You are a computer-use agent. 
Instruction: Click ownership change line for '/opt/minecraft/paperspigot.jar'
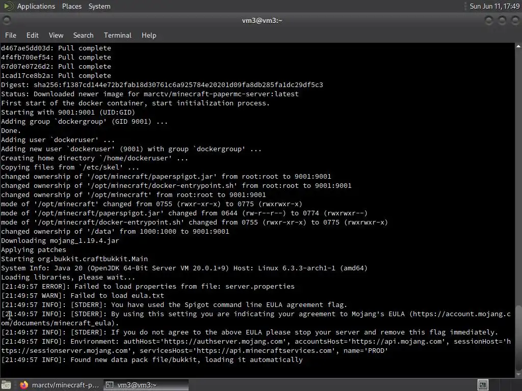(x=166, y=176)
